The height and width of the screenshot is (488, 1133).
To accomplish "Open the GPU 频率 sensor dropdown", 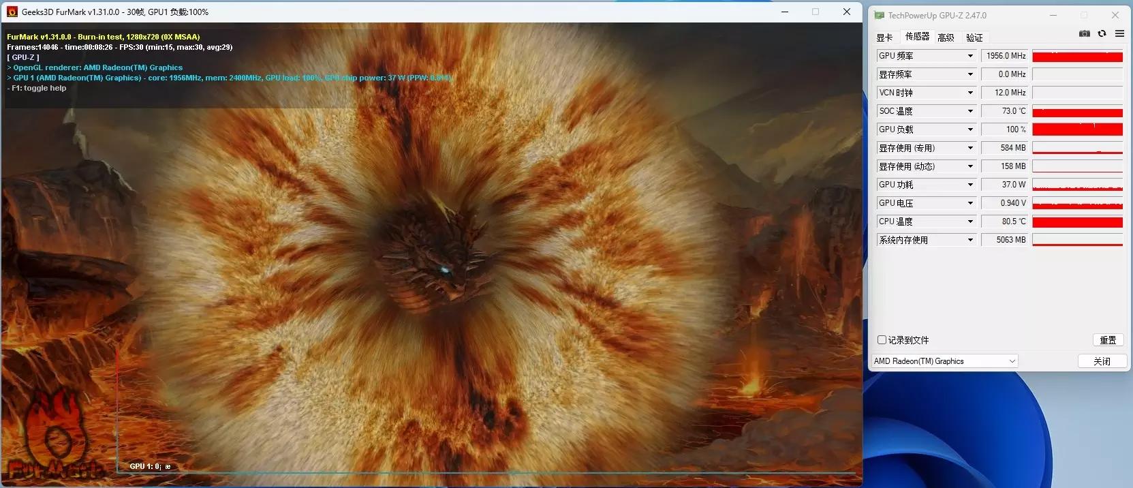I will pyautogui.click(x=970, y=56).
